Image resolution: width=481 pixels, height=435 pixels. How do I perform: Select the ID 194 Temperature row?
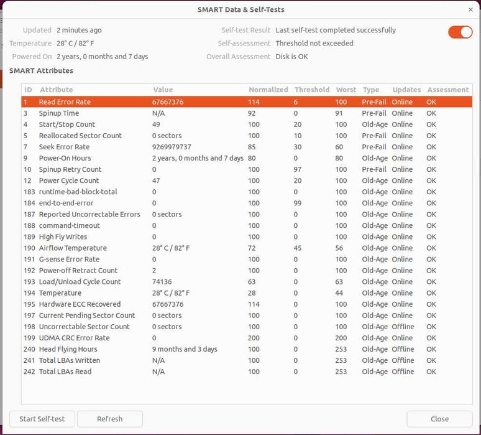(247, 293)
